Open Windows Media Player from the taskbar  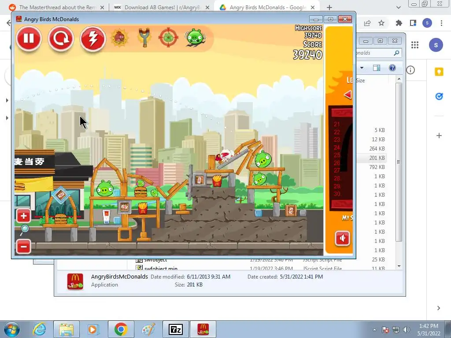93,329
